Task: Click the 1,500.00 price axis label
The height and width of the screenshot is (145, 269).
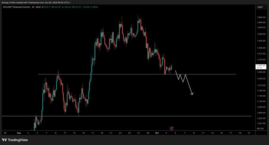Action: pyautogui.click(x=261, y=41)
